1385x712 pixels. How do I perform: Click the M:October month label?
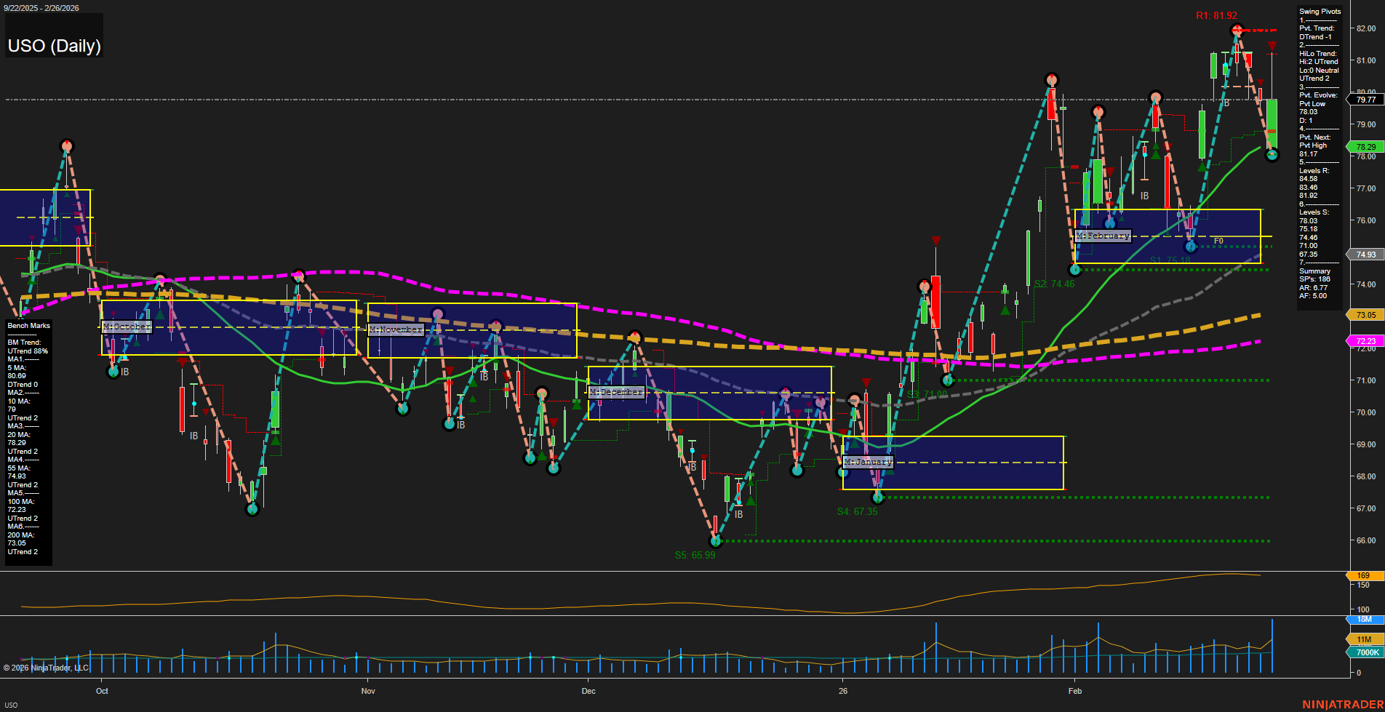128,326
